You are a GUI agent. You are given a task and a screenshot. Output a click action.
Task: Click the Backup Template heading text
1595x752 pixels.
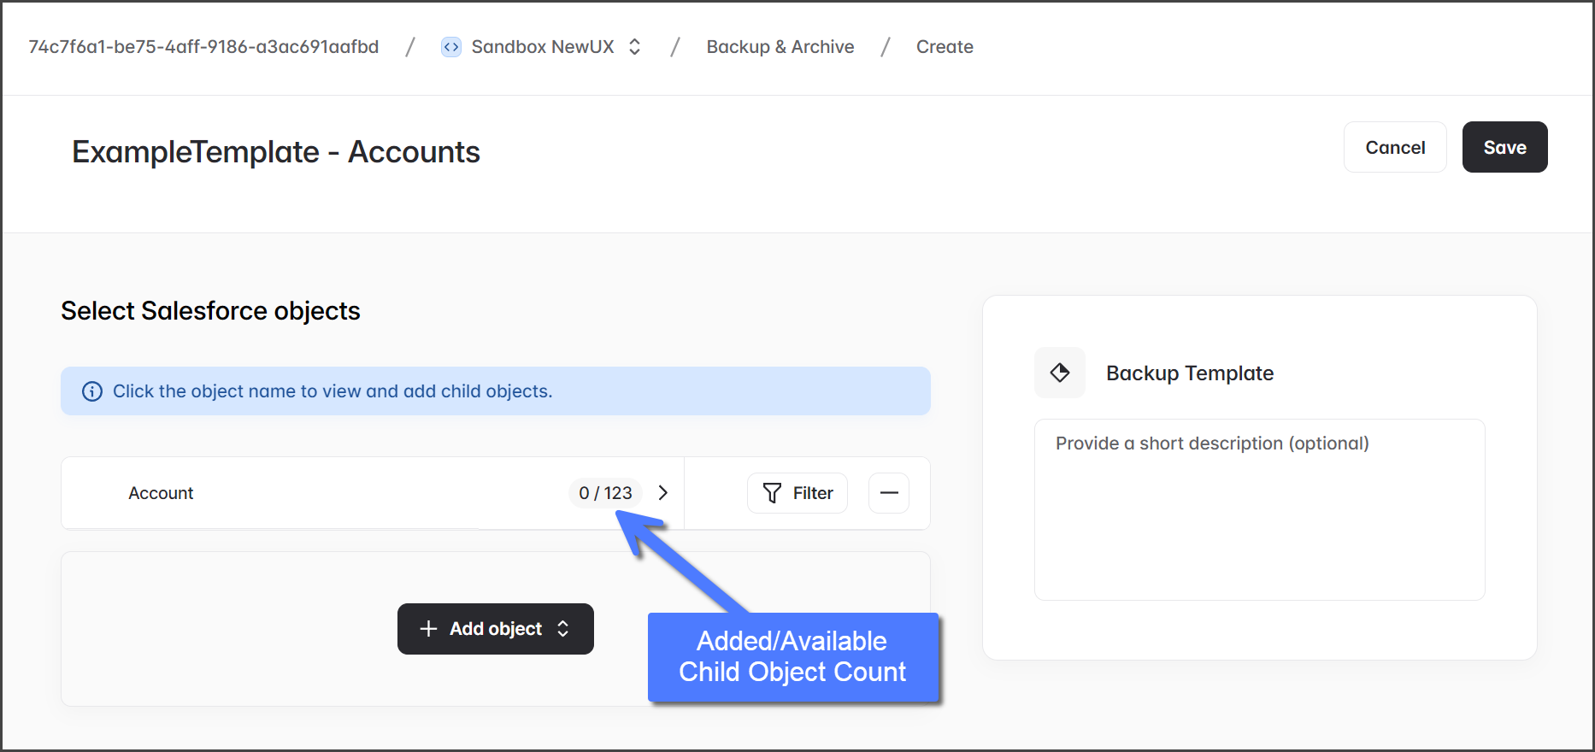click(x=1189, y=373)
